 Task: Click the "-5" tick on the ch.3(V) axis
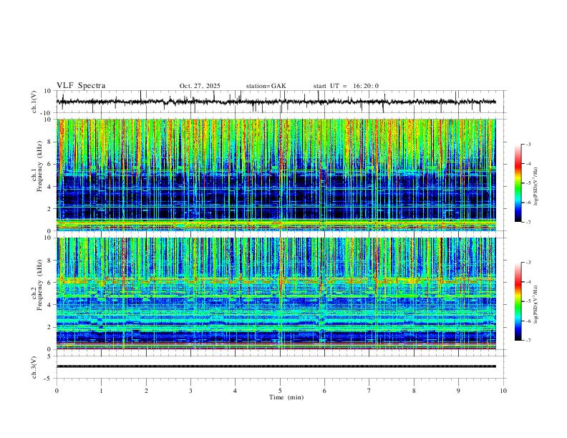point(49,379)
